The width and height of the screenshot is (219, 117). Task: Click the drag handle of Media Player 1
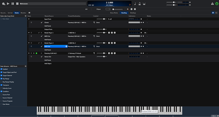(x=31, y=33)
